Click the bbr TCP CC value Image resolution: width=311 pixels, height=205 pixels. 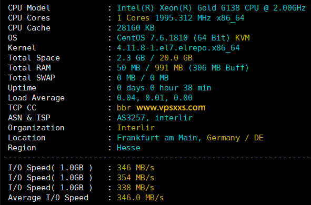click(x=124, y=108)
